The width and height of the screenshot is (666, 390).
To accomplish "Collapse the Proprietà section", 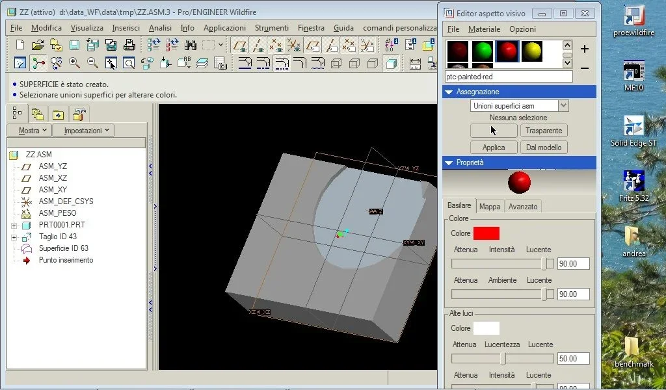I will pyautogui.click(x=449, y=162).
